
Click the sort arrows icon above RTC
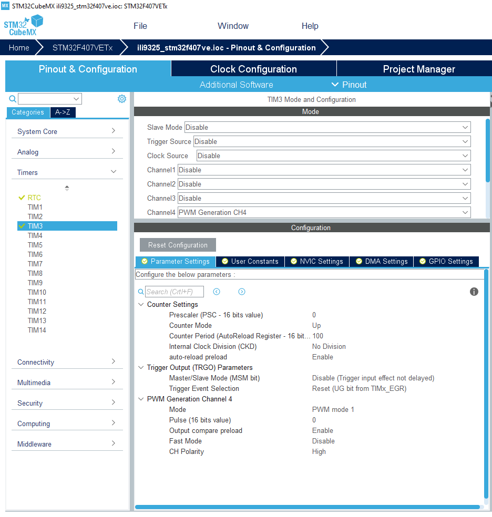click(67, 188)
